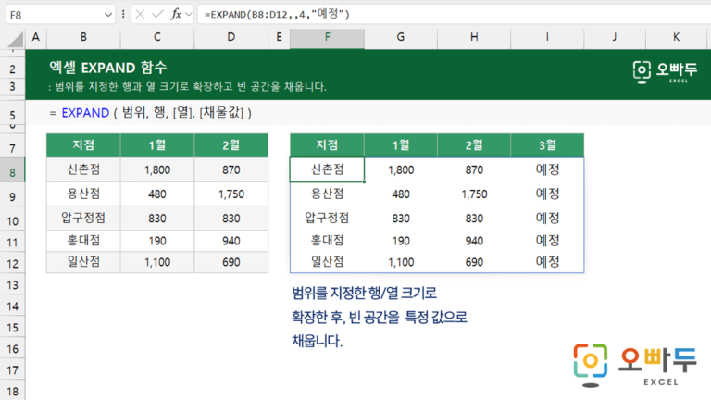Image resolution: width=711 pixels, height=400 pixels.
Task: Click '일산점' cell in left table
Action: click(83, 262)
